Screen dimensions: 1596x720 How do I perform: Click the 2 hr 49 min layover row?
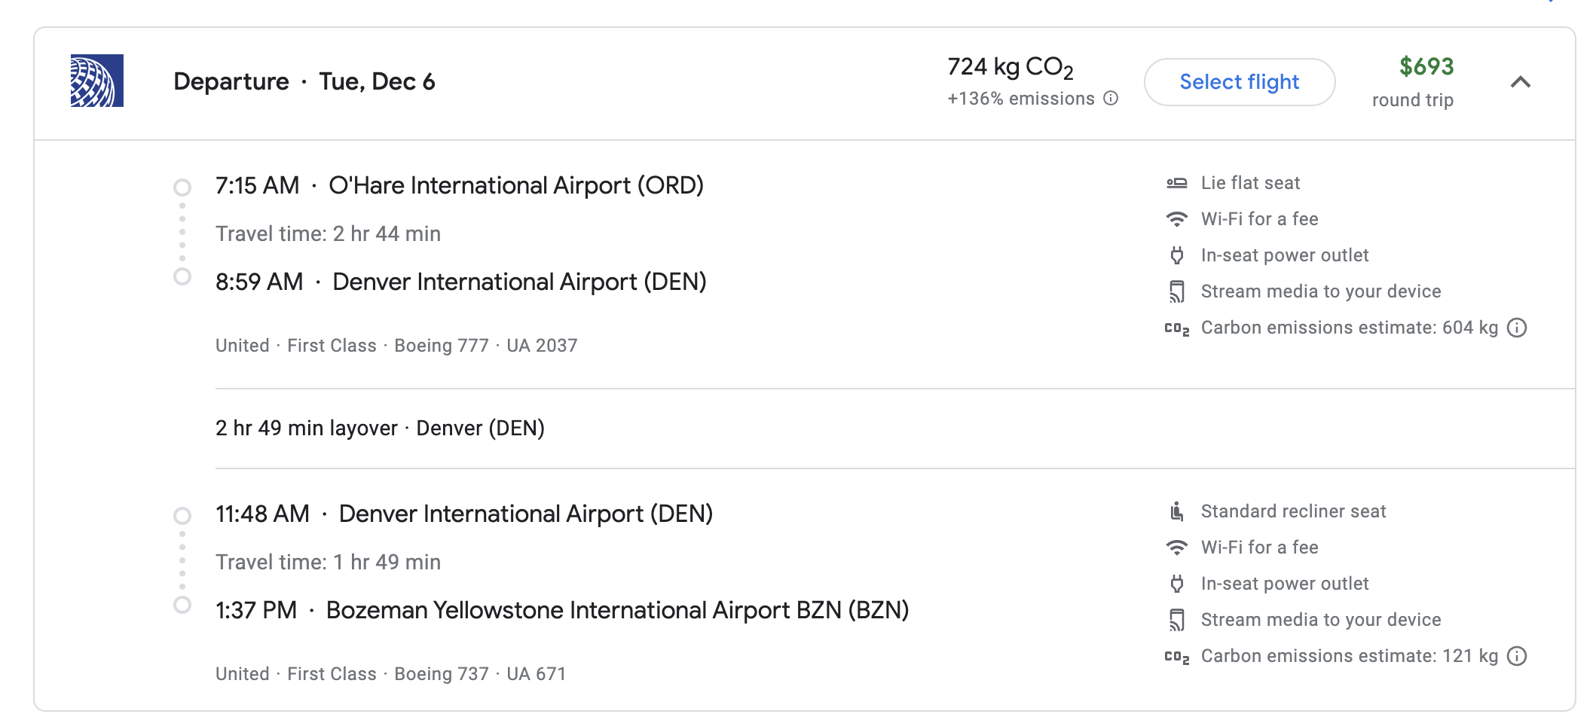click(x=380, y=428)
